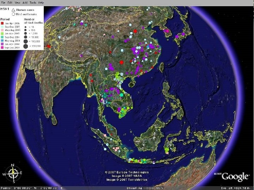
Task: Click the Human cases triangle legend icon
Action: click(x=13, y=10)
